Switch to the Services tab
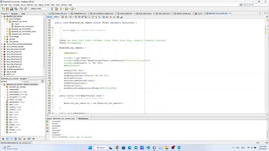 click(x=14, y=13)
